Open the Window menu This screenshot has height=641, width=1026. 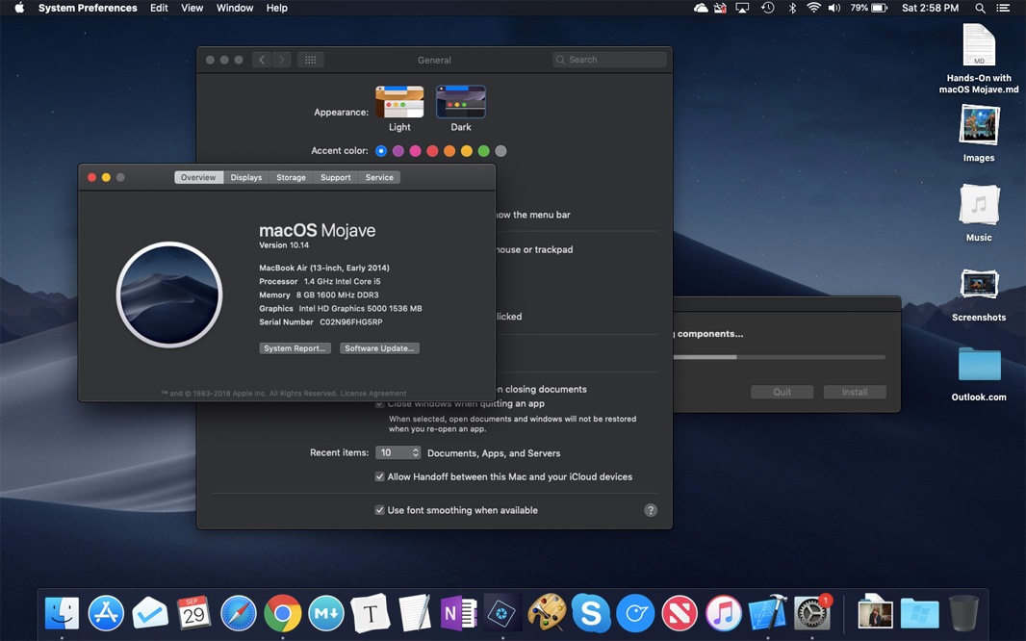pos(234,8)
